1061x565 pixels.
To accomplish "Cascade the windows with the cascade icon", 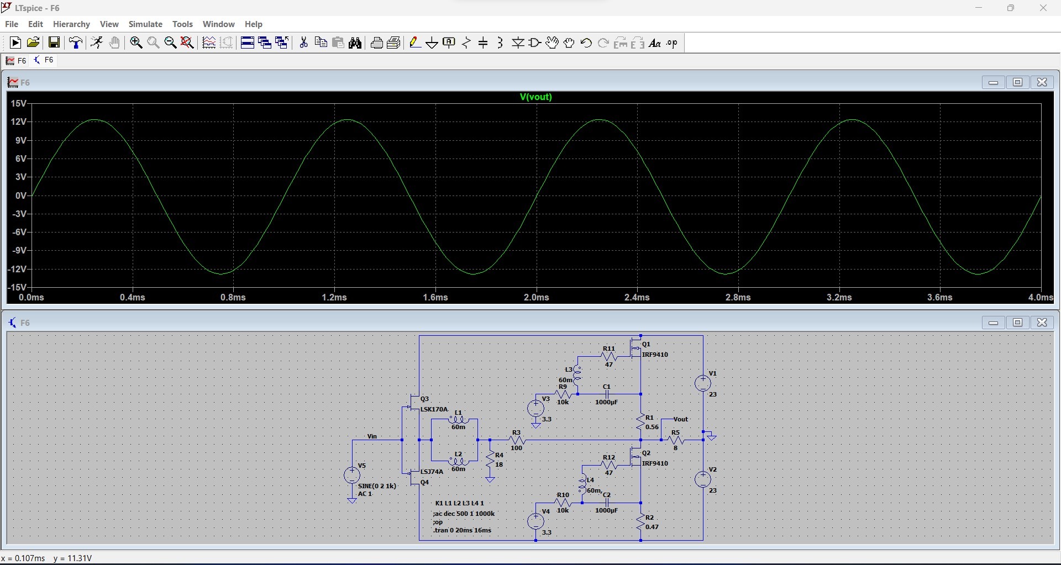I will coord(265,43).
